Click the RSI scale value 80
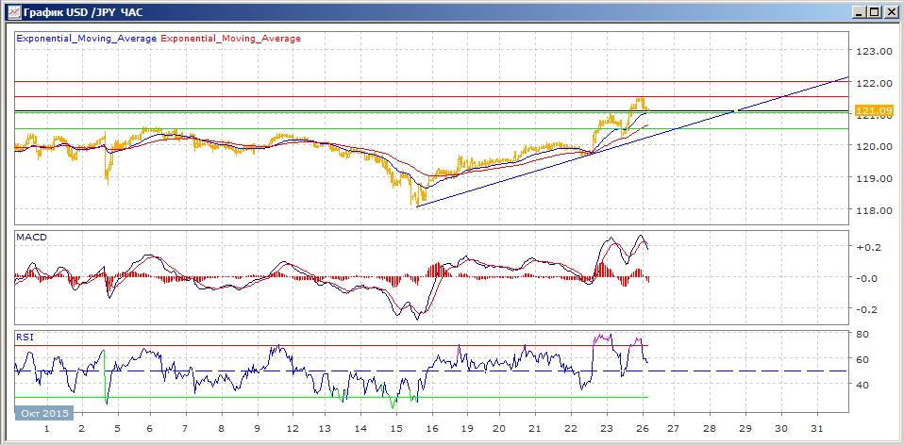904x445 pixels. click(863, 334)
